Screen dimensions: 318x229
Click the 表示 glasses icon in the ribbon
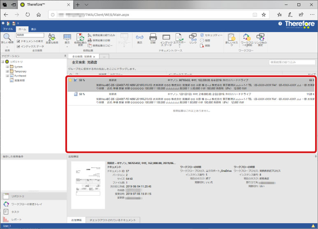139,38
